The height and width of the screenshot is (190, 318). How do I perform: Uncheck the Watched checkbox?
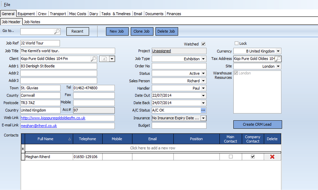click(204, 44)
